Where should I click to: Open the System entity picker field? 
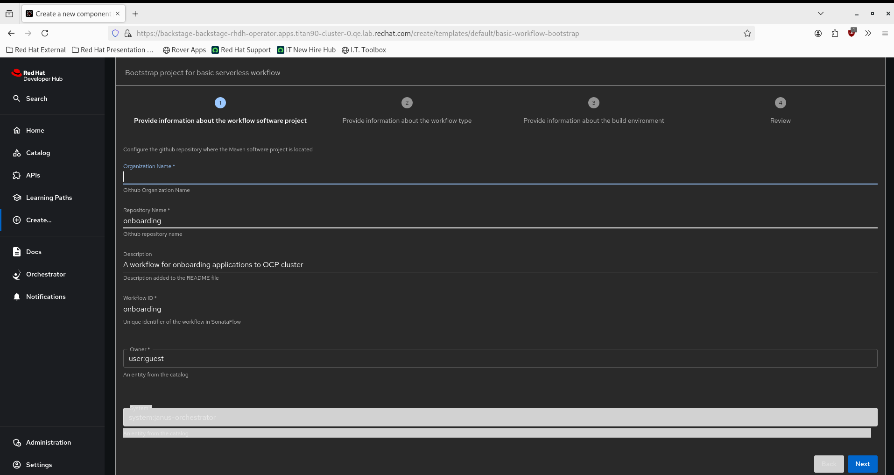pyautogui.click(x=500, y=417)
